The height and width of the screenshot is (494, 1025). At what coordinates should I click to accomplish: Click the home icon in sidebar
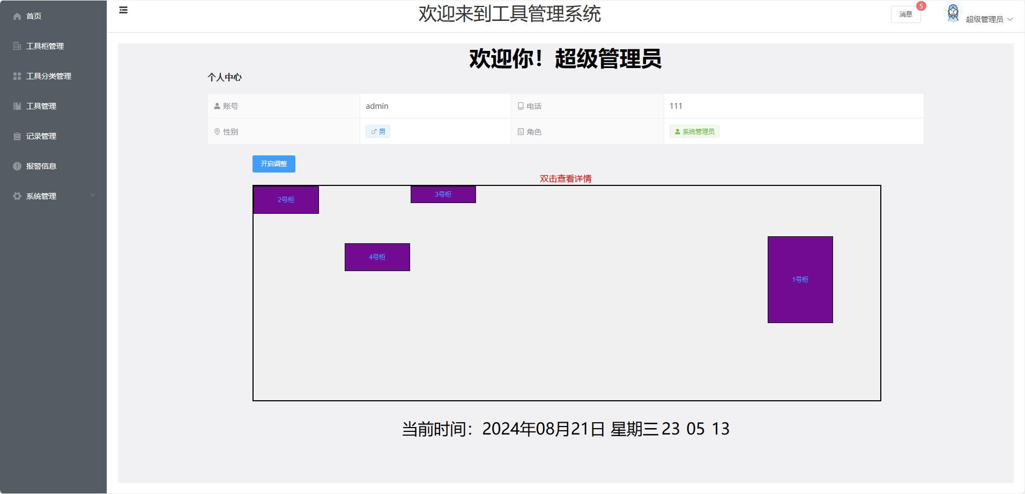pyautogui.click(x=17, y=16)
